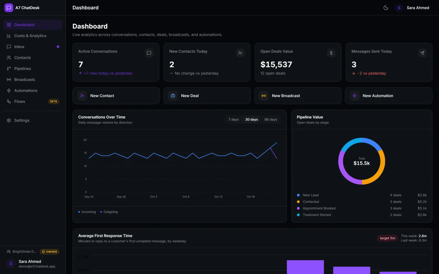Viewport: 439px width, 274px height.
Task: Click the OWNER role badge
Action: pyautogui.click(x=49, y=252)
